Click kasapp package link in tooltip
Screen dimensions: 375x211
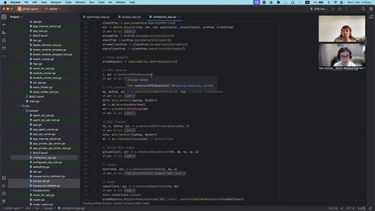click(x=144, y=80)
